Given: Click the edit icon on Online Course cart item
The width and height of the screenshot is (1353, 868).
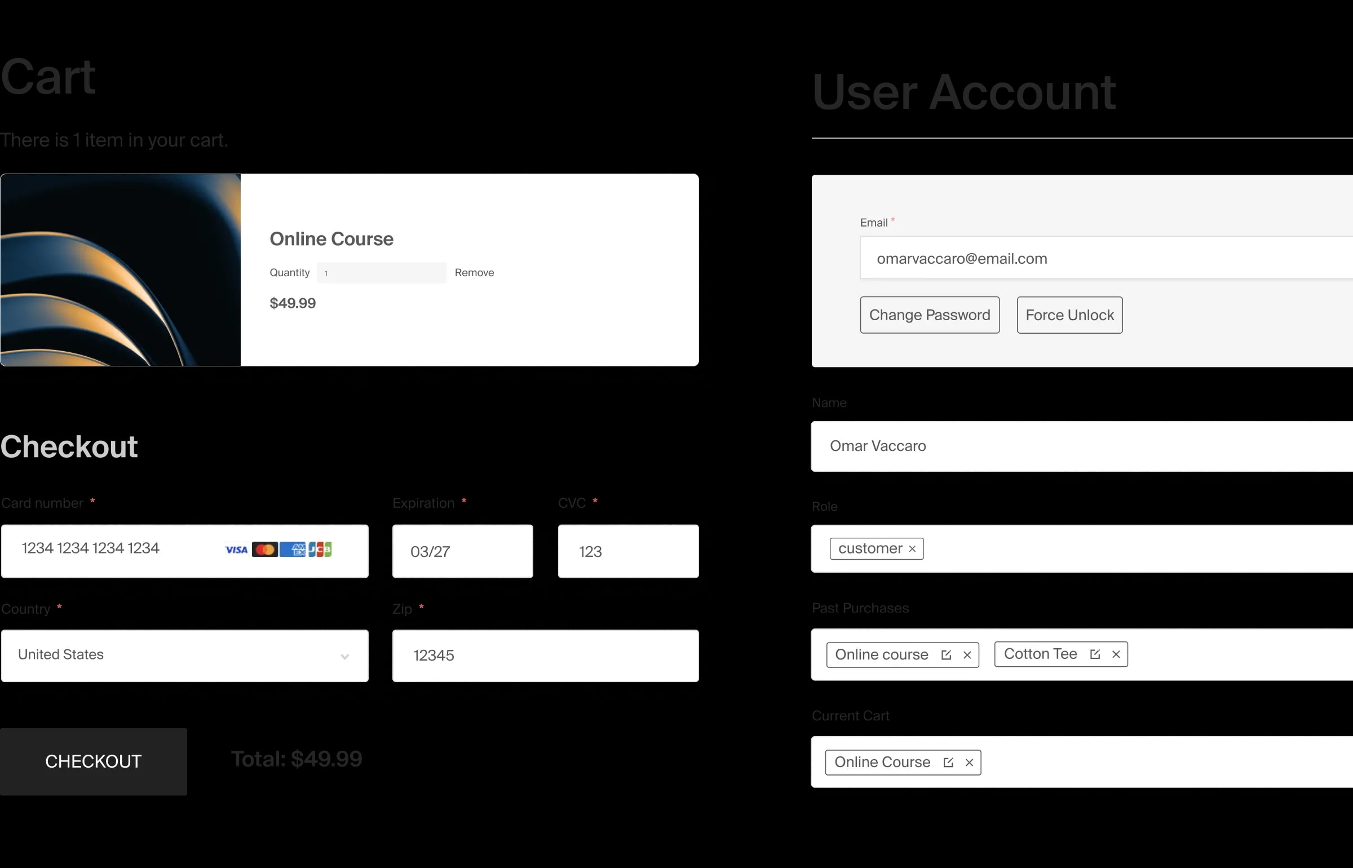Looking at the screenshot, I should click(x=948, y=761).
